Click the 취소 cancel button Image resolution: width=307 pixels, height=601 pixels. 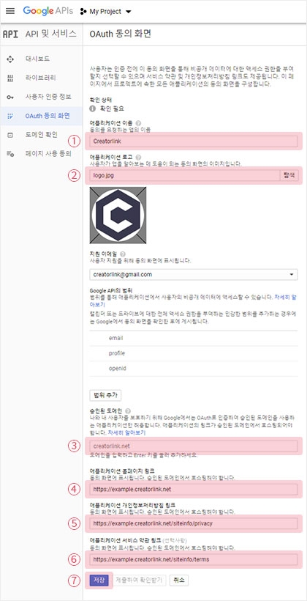click(x=178, y=580)
